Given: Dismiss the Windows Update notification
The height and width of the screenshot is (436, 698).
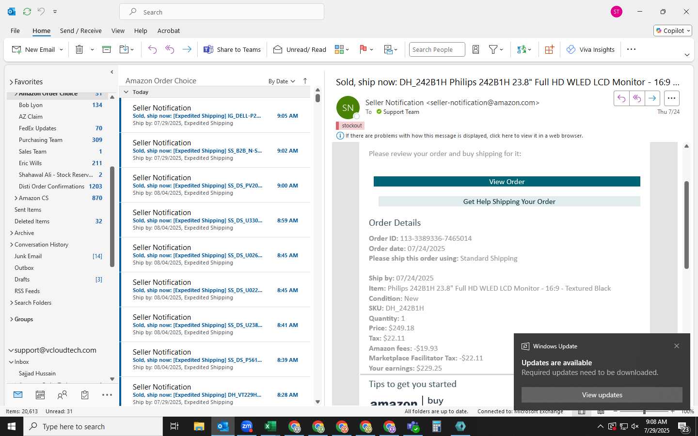Looking at the screenshot, I should [677, 346].
